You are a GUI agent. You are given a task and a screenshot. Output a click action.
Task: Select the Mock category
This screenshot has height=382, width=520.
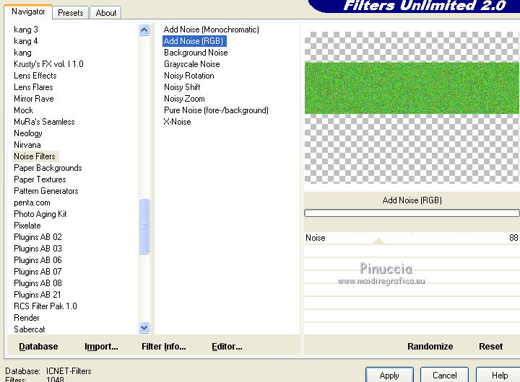point(24,110)
